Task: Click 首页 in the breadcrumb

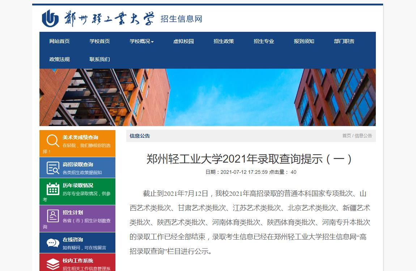Action: [347, 136]
